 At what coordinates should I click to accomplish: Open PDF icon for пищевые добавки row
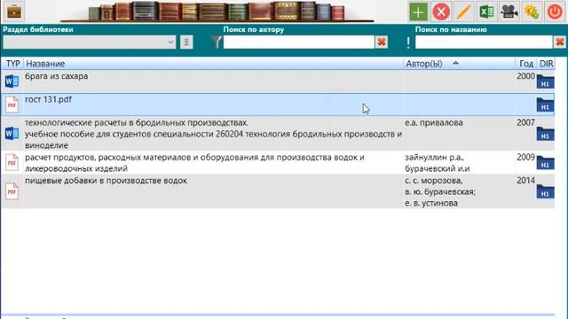coord(12,191)
